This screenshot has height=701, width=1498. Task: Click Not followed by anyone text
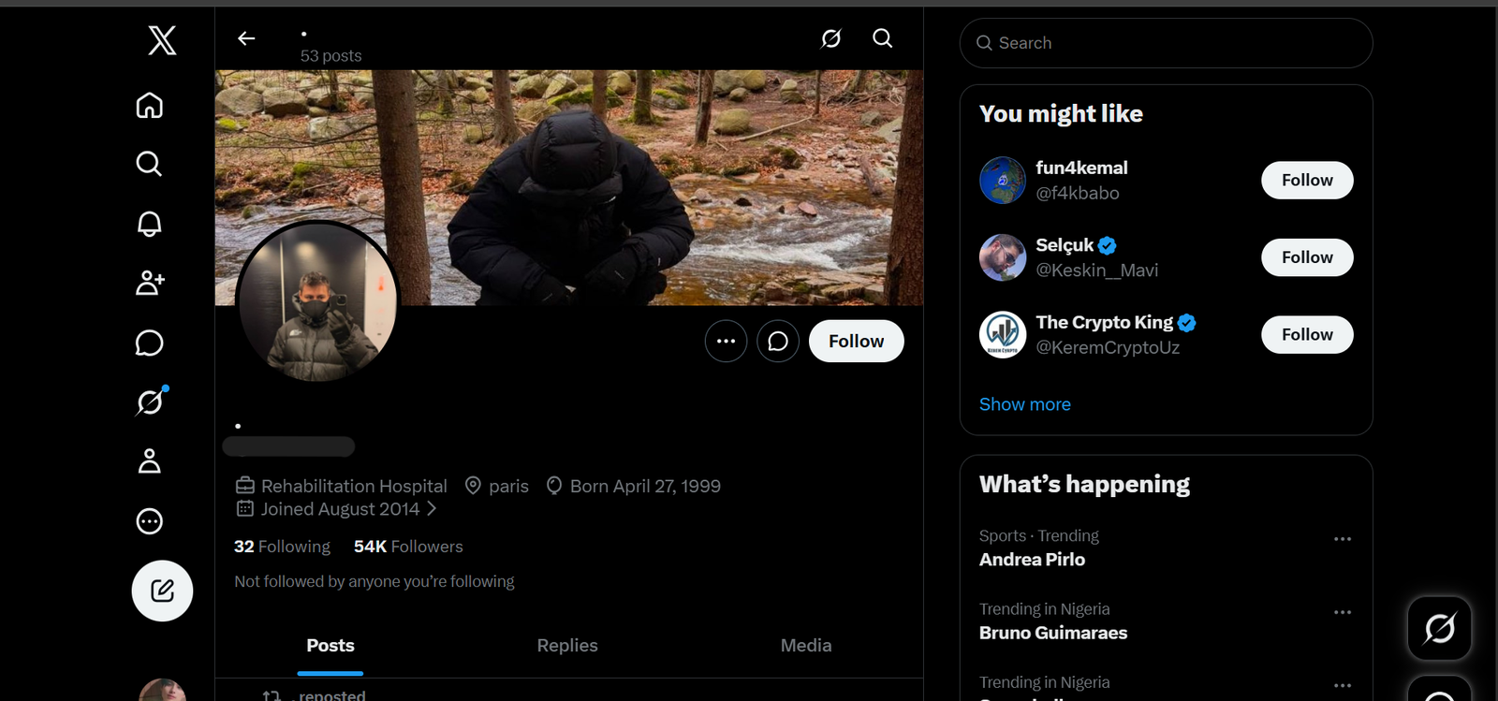click(x=374, y=582)
